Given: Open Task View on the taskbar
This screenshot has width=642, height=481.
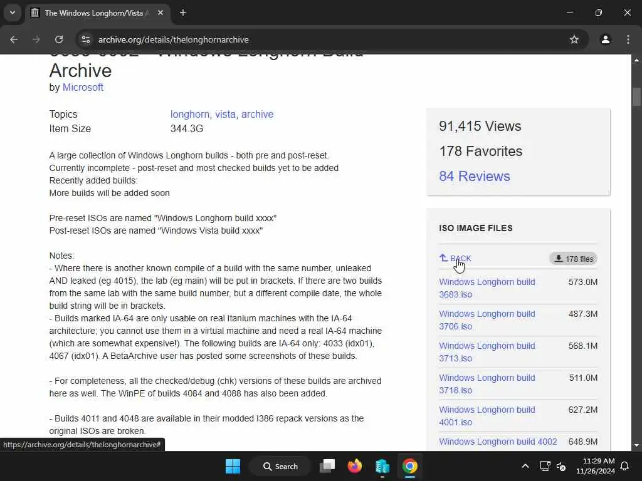Looking at the screenshot, I should coord(327,466).
